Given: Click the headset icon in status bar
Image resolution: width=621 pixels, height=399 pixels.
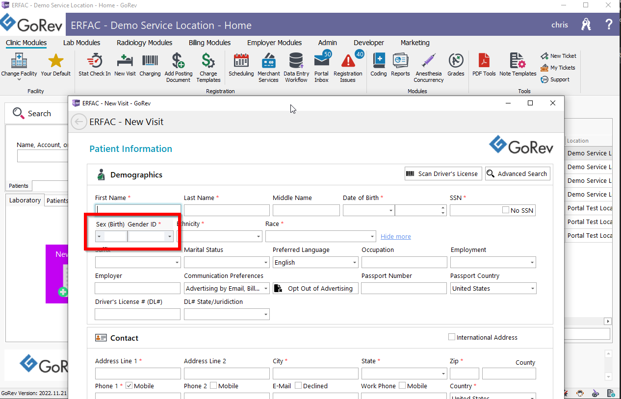Looking at the screenshot, I should [580, 393].
